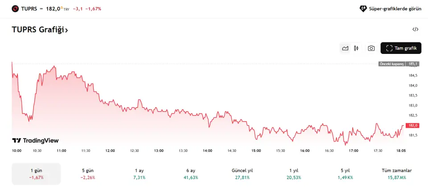Click the diamond super-charts icon
Viewport: 428px width, 188px height.
(x=363, y=8)
